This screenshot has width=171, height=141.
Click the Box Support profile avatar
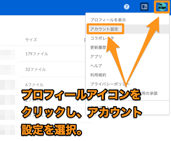click(x=162, y=7)
